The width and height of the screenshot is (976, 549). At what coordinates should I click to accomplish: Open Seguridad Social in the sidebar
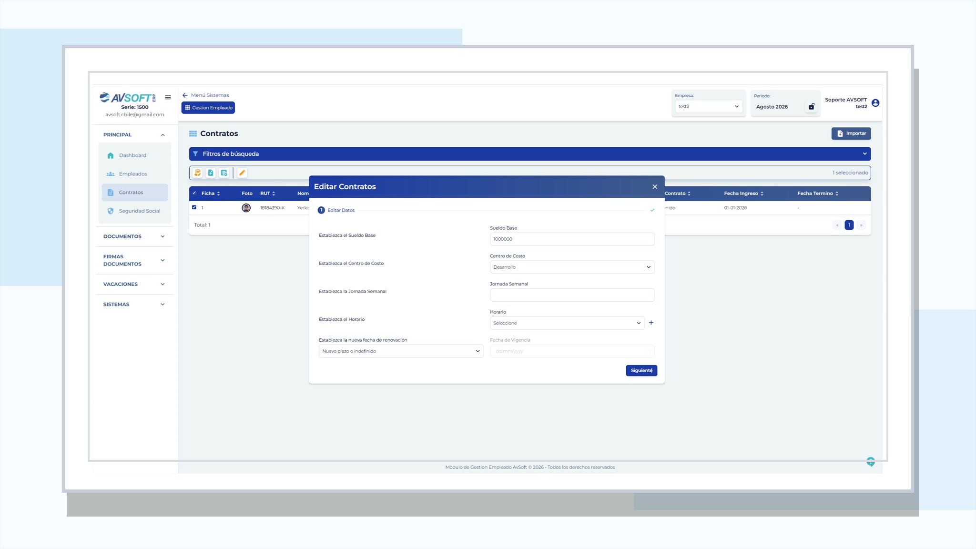tap(134, 211)
